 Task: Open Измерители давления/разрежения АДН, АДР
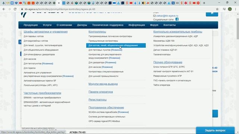pyautogui.click(x=176, y=36)
